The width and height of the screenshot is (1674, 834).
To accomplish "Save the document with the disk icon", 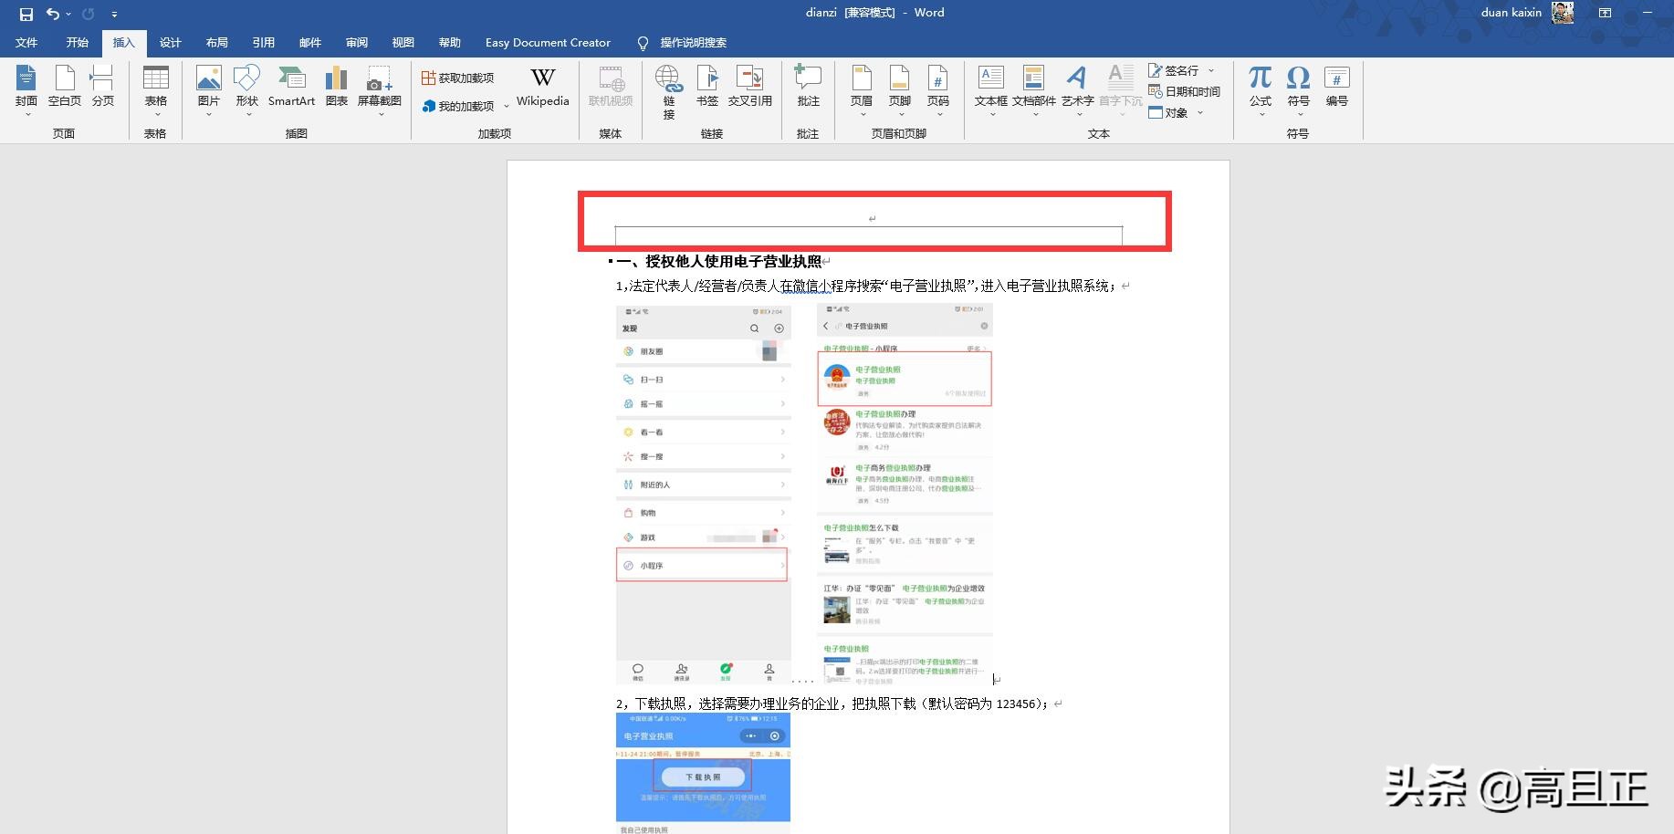I will pos(26,14).
